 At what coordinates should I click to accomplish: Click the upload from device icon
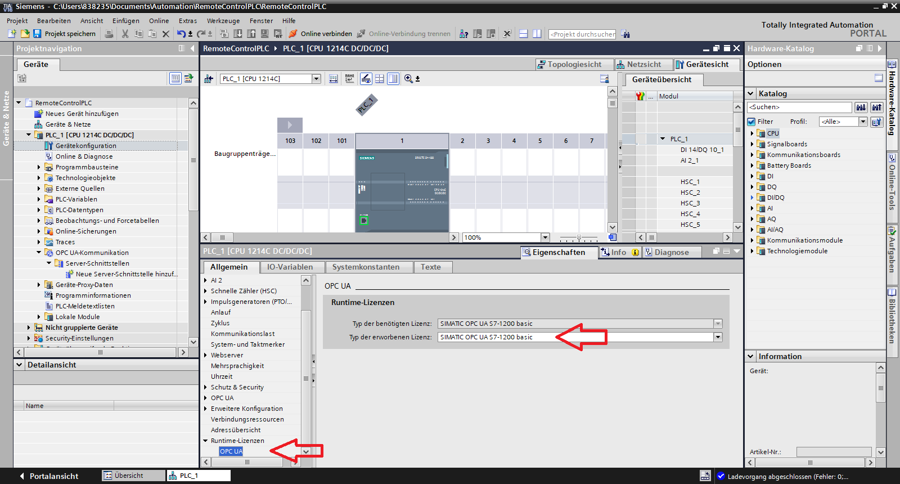(251, 34)
